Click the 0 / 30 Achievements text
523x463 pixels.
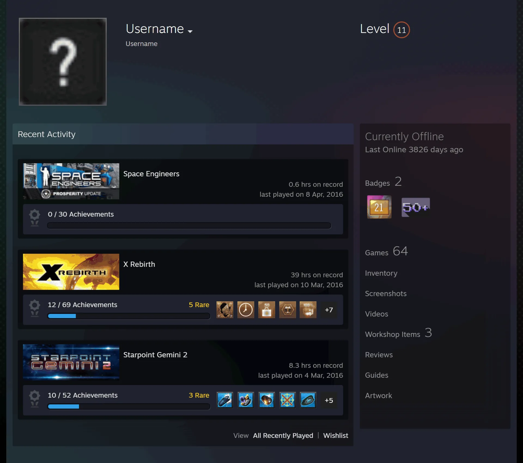pos(81,214)
